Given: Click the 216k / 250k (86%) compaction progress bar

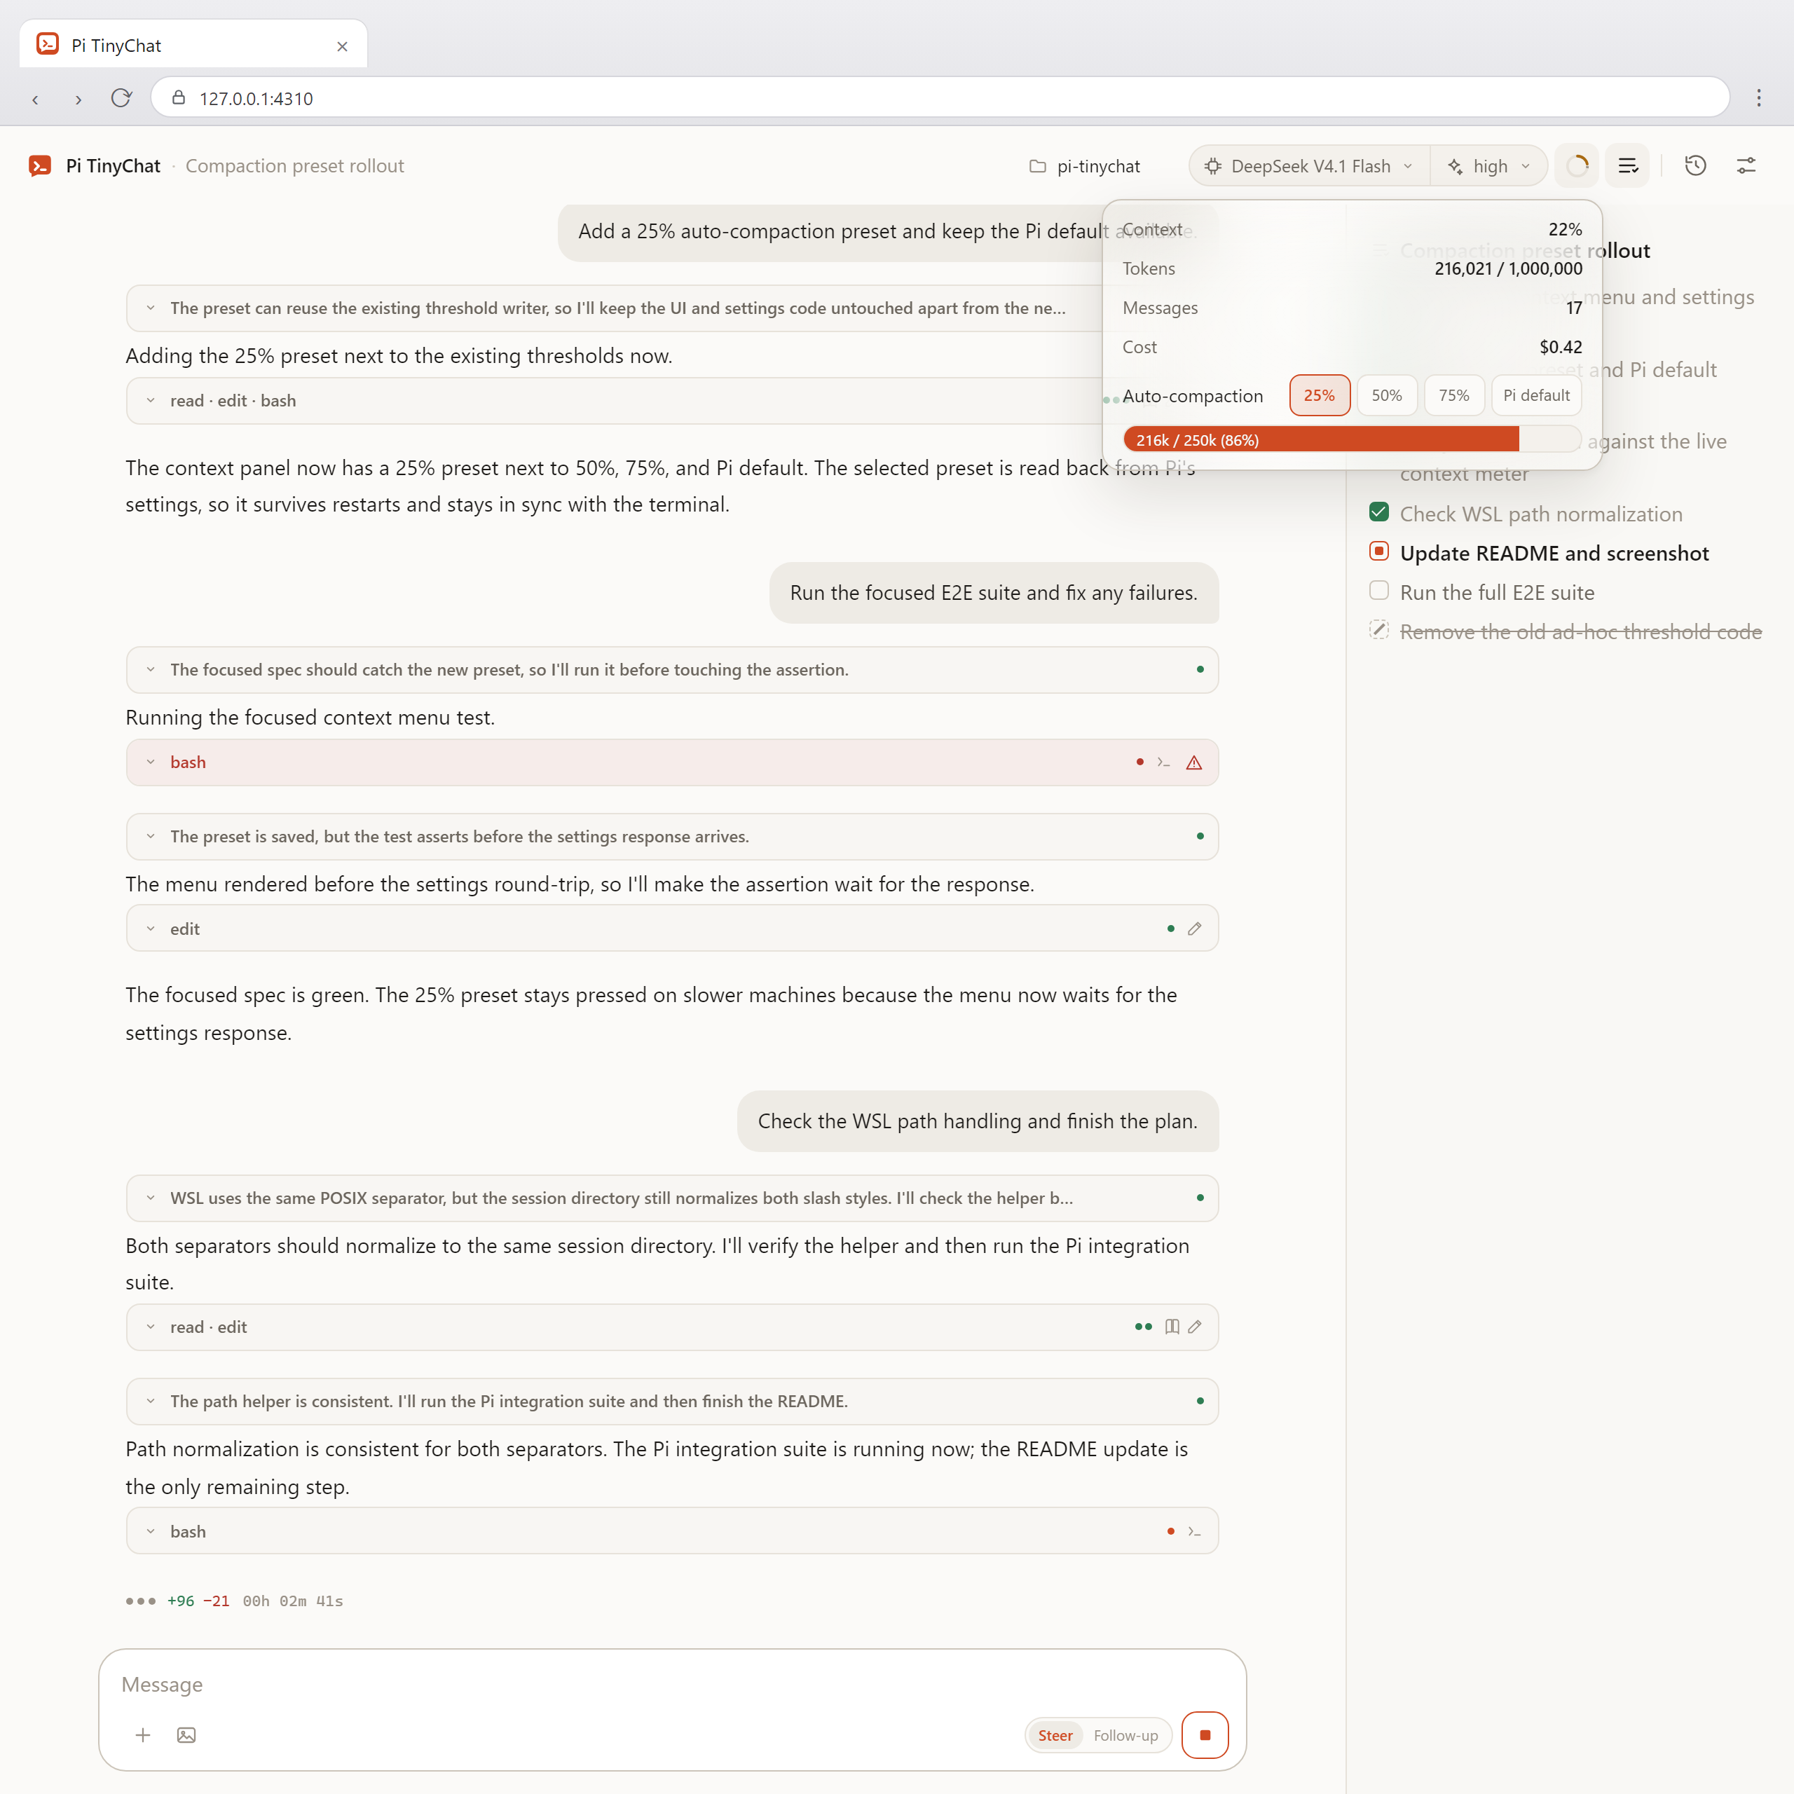Looking at the screenshot, I should coord(1352,439).
